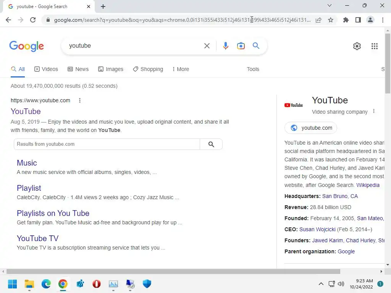Open the YouTube TV sitelink
391x293 pixels.
[x=38, y=238]
